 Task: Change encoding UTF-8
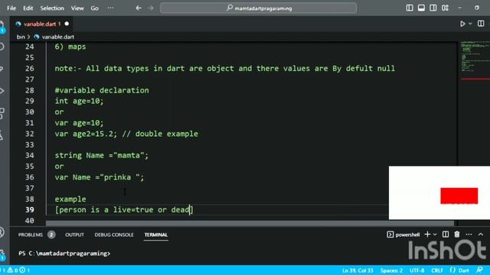[416, 270]
